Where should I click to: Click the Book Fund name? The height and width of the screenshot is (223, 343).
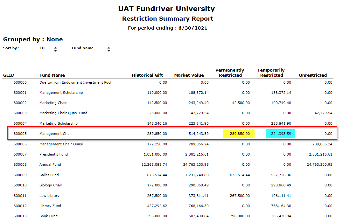tap(48, 216)
